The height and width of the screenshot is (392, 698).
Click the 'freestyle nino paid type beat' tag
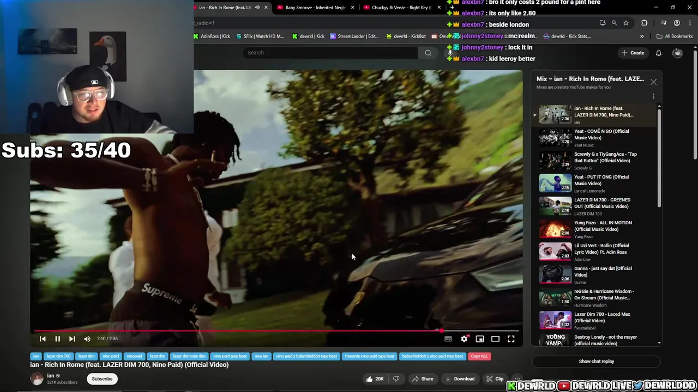(370, 356)
